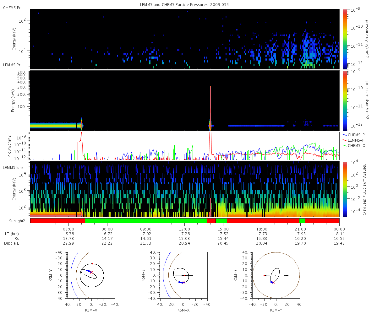Click the LEMMS Ions intensity color bar

pyautogui.click(x=345, y=189)
